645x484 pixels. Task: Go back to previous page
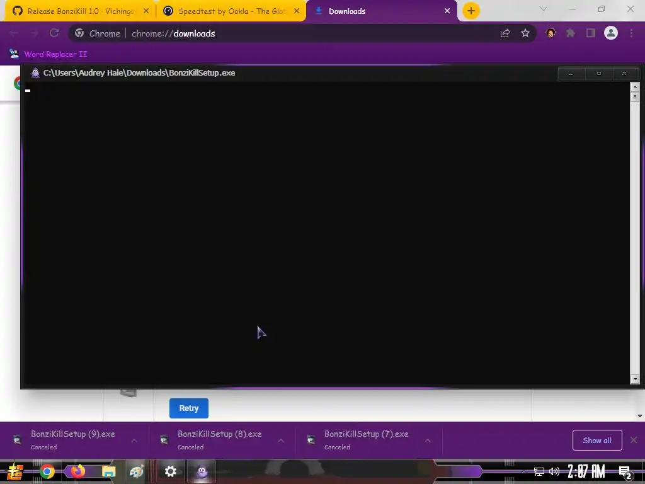pos(14,33)
